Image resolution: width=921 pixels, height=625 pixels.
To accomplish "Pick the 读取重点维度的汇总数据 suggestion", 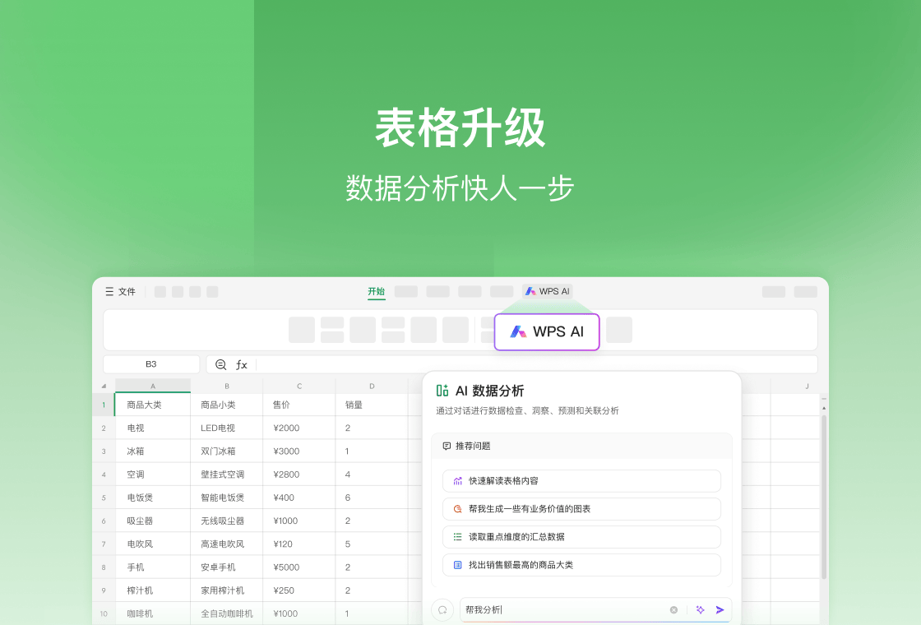I will pos(581,536).
